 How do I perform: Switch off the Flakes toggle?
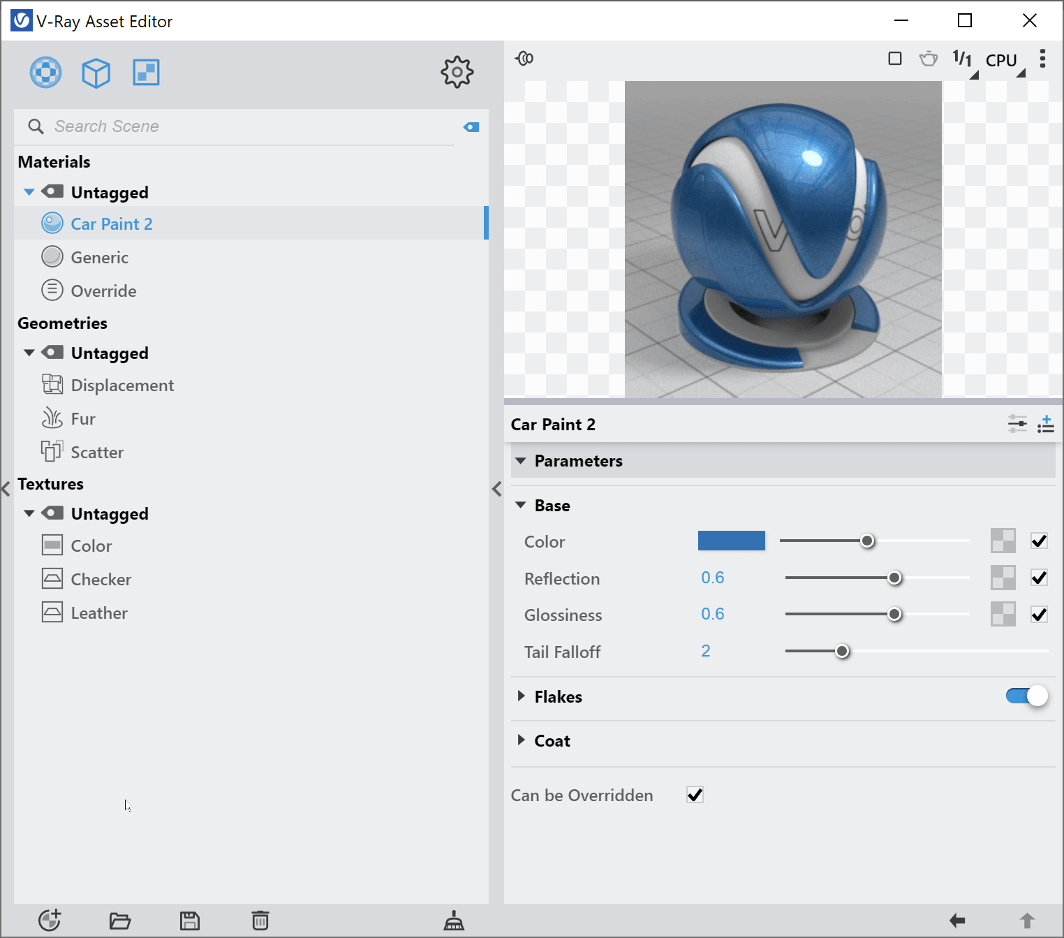tap(1027, 696)
